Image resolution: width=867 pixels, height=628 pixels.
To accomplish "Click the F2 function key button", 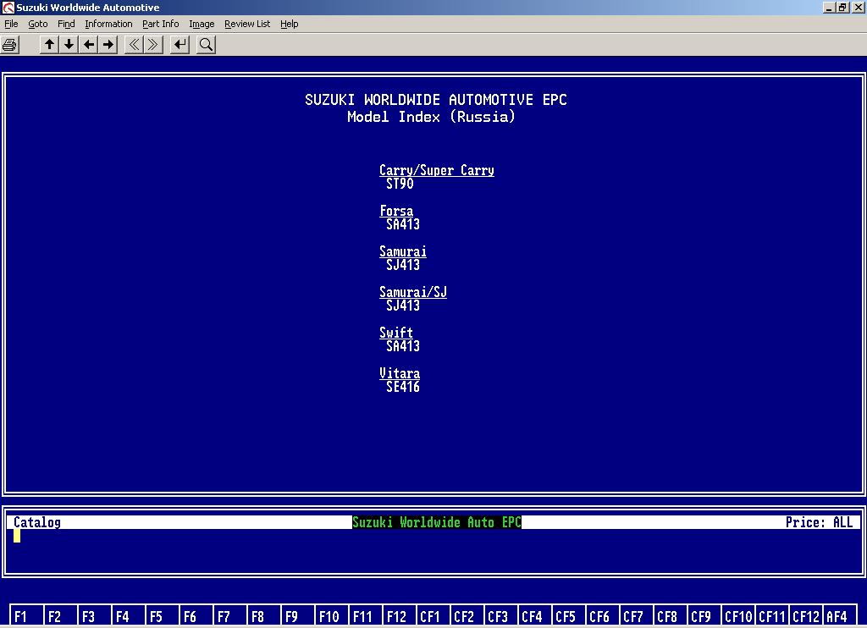I will (x=60, y=616).
